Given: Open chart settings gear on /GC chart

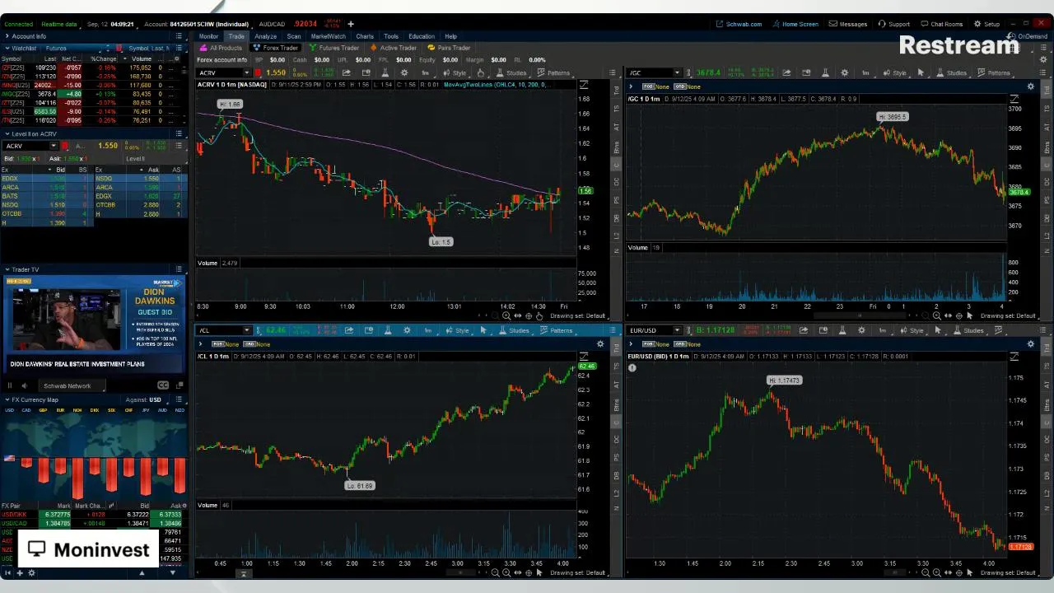Looking at the screenshot, I should coord(844,72).
